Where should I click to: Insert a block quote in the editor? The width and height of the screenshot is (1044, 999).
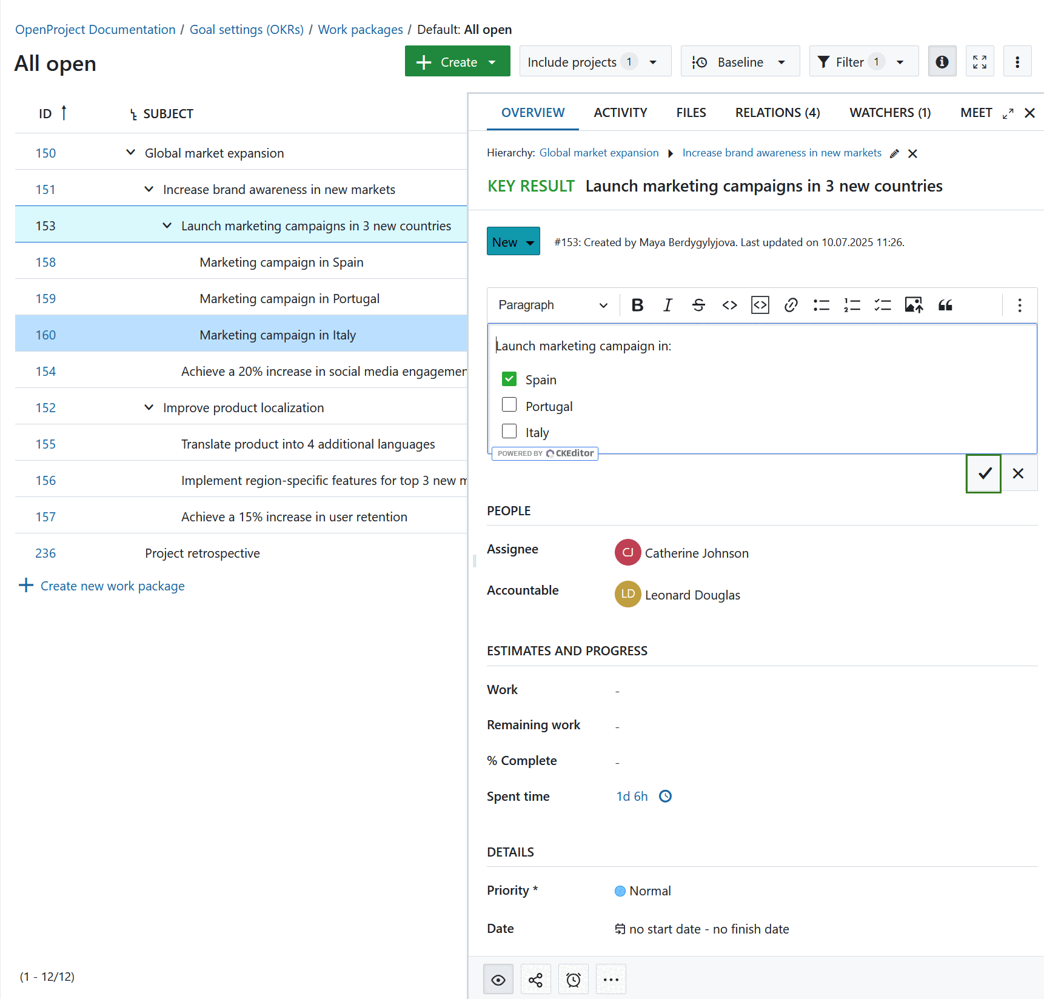pyautogui.click(x=945, y=305)
